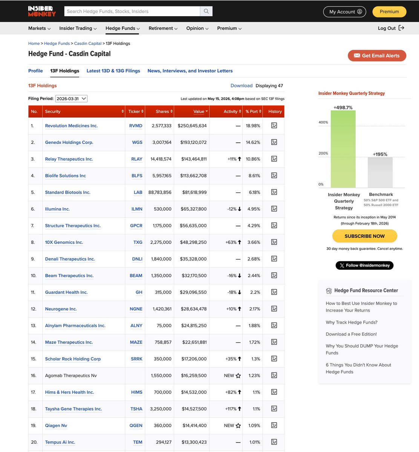Viewport: 419px width, 452px height.
Task: Click Get Email Alerts button
Action: pos(377,56)
